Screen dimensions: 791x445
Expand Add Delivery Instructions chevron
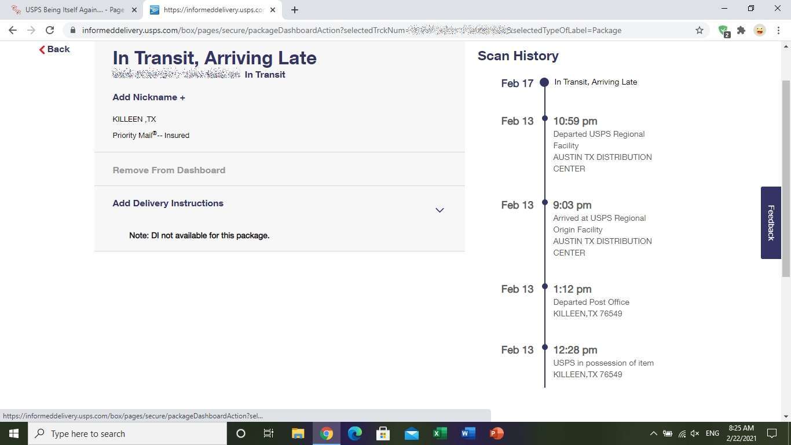(440, 210)
